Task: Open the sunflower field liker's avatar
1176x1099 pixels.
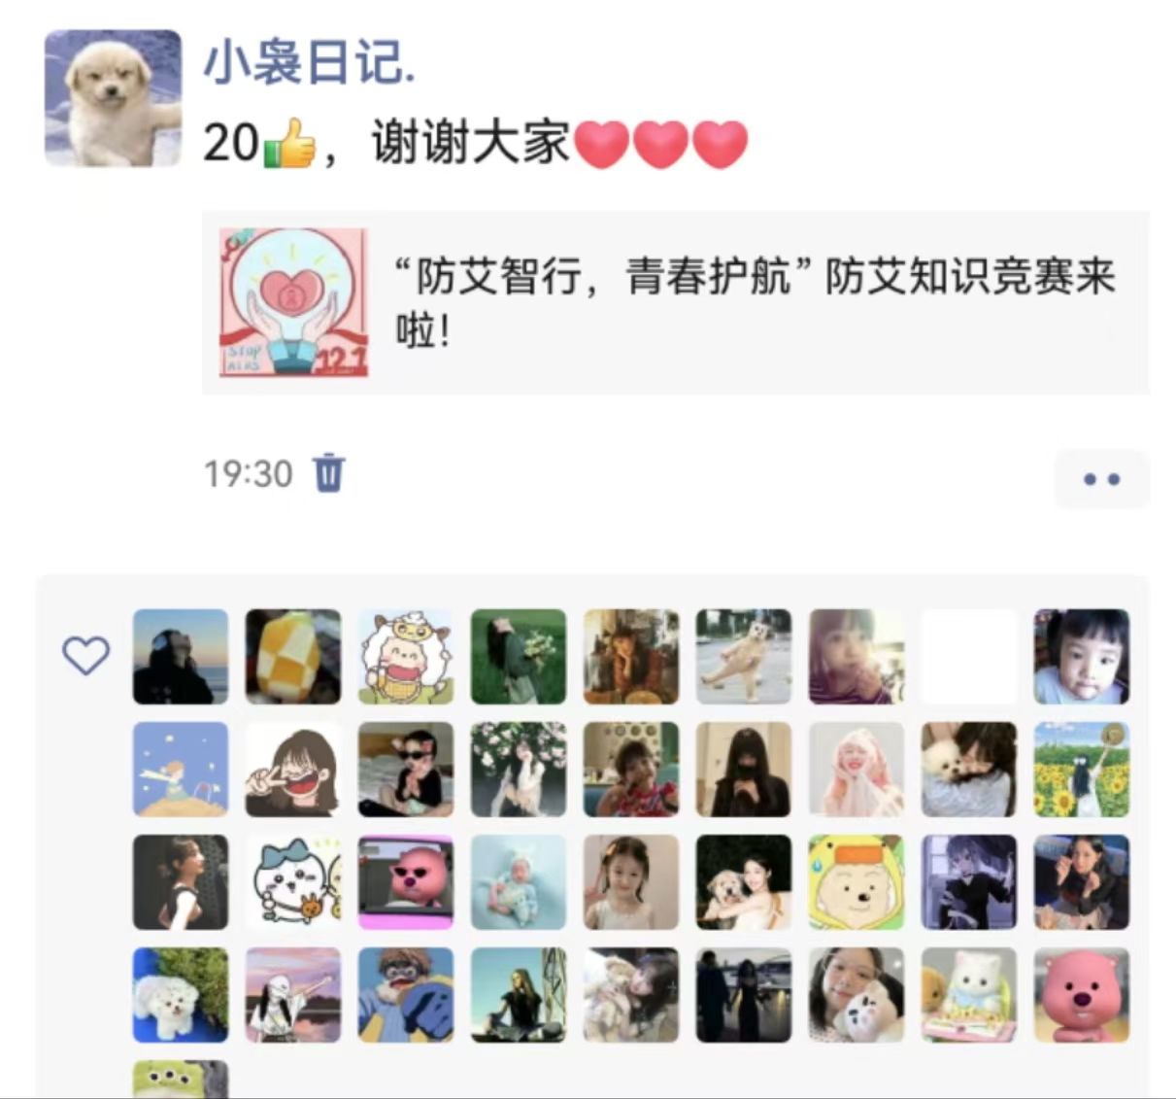Action: [1082, 770]
